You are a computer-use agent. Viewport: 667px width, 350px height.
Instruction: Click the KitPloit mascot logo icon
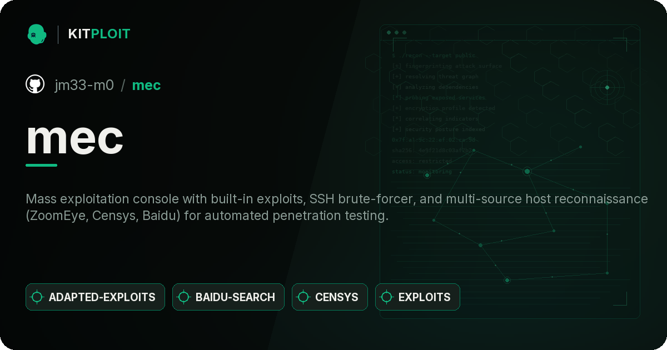click(37, 34)
